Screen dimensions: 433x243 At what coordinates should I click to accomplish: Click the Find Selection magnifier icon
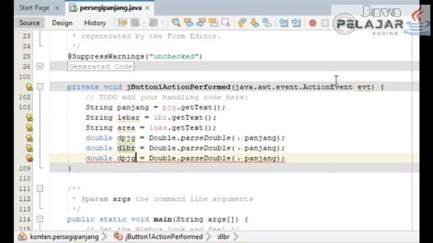point(176,22)
